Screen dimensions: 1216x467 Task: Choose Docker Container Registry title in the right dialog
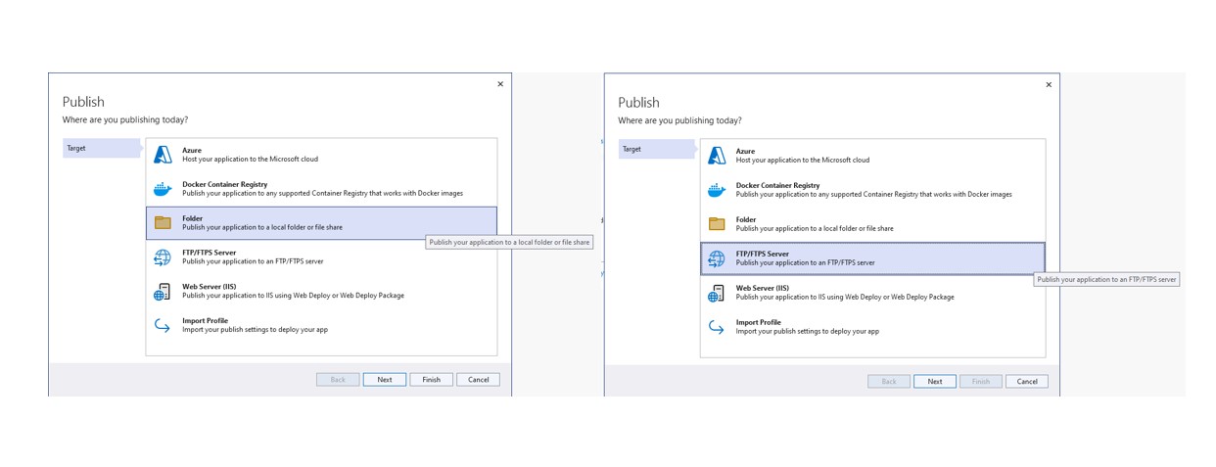tap(778, 185)
